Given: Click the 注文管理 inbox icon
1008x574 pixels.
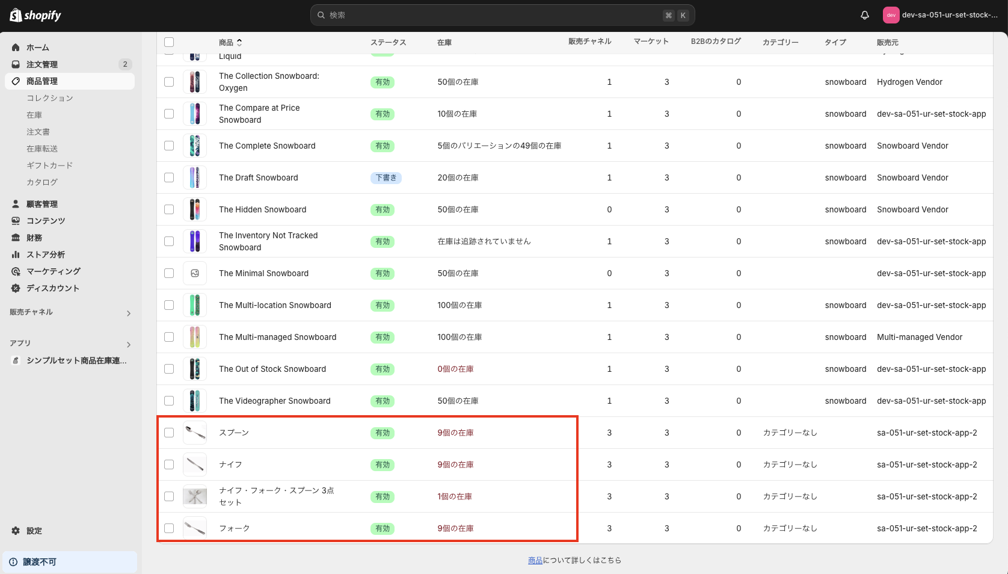Looking at the screenshot, I should [x=16, y=64].
